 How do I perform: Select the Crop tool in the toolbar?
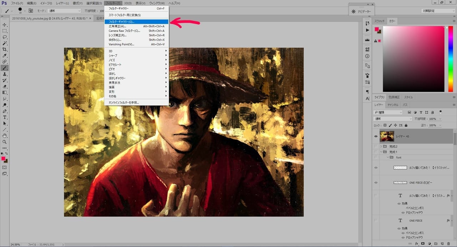point(5,49)
